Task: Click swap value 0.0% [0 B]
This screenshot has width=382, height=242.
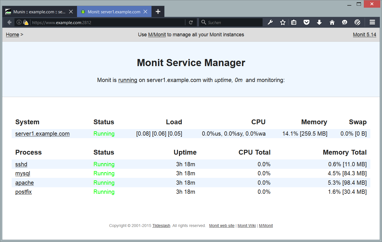Action: tap(354, 134)
